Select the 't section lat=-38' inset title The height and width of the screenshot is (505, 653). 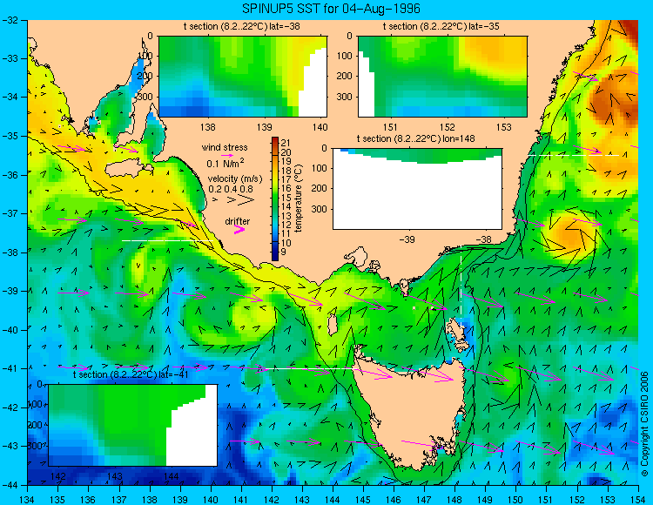click(x=241, y=27)
